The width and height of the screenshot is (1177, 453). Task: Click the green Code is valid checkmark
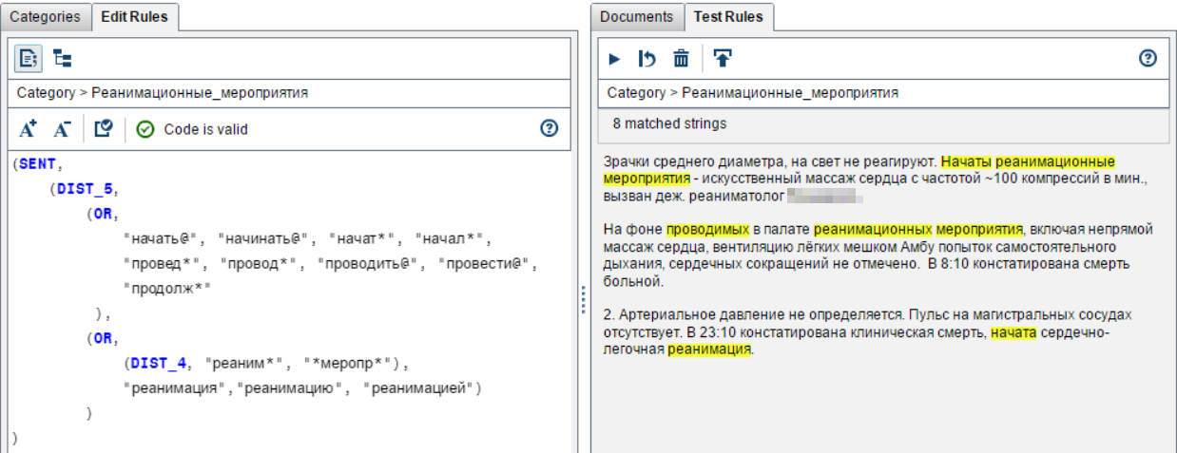click(145, 129)
